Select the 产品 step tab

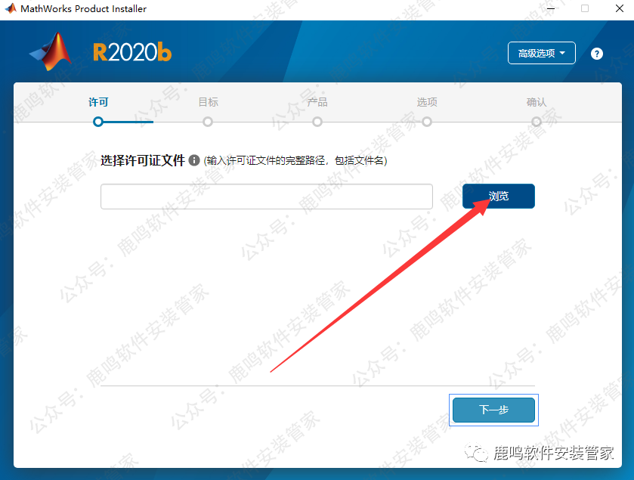point(317,102)
